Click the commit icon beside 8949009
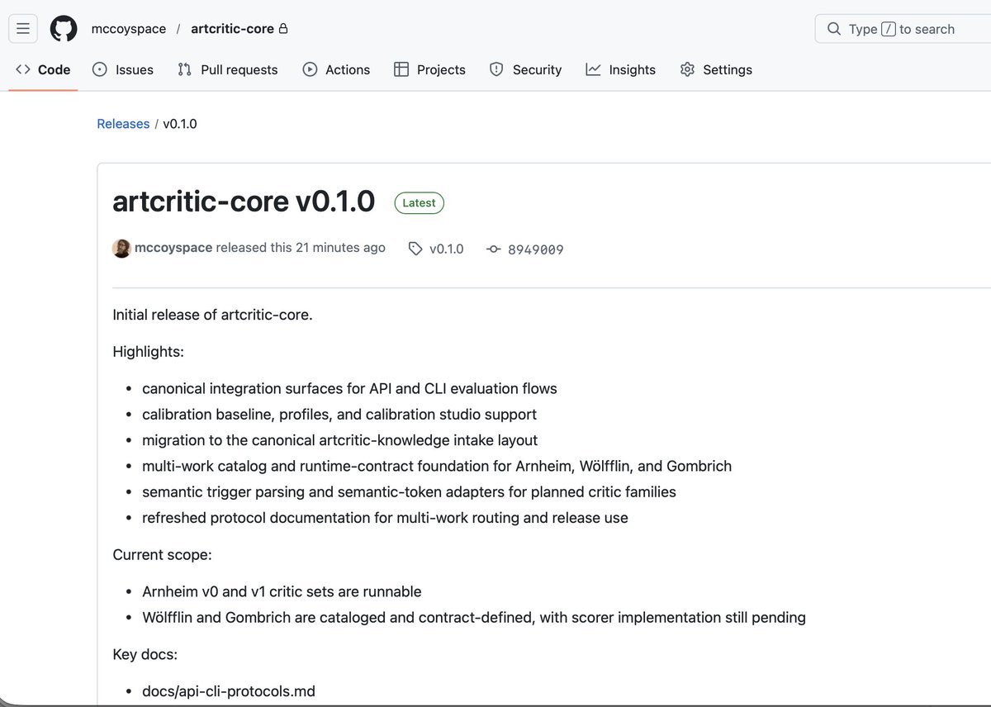The height and width of the screenshot is (707, 991). [x=494, y=249]
